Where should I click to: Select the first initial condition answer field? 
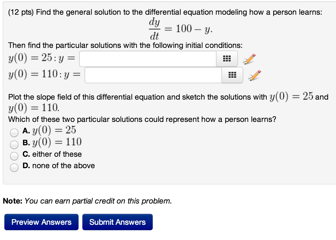pos(147,59)
